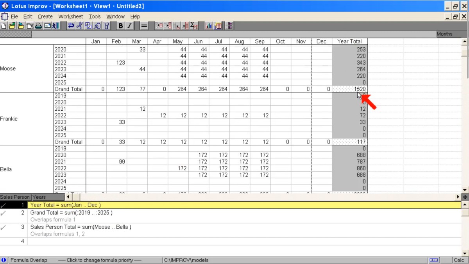Select the Years category tile

tap(47, 197)
